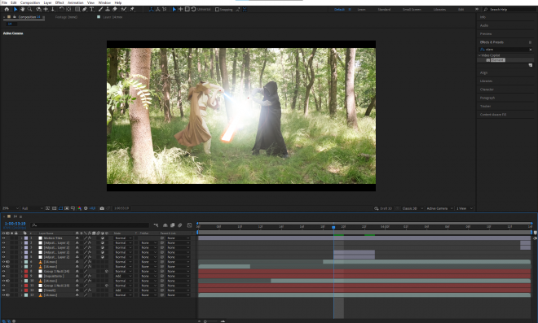Select the Selection (arrow) tool
Image resolution: width=538 pixels, height=323 pixels.
point(15,9)
